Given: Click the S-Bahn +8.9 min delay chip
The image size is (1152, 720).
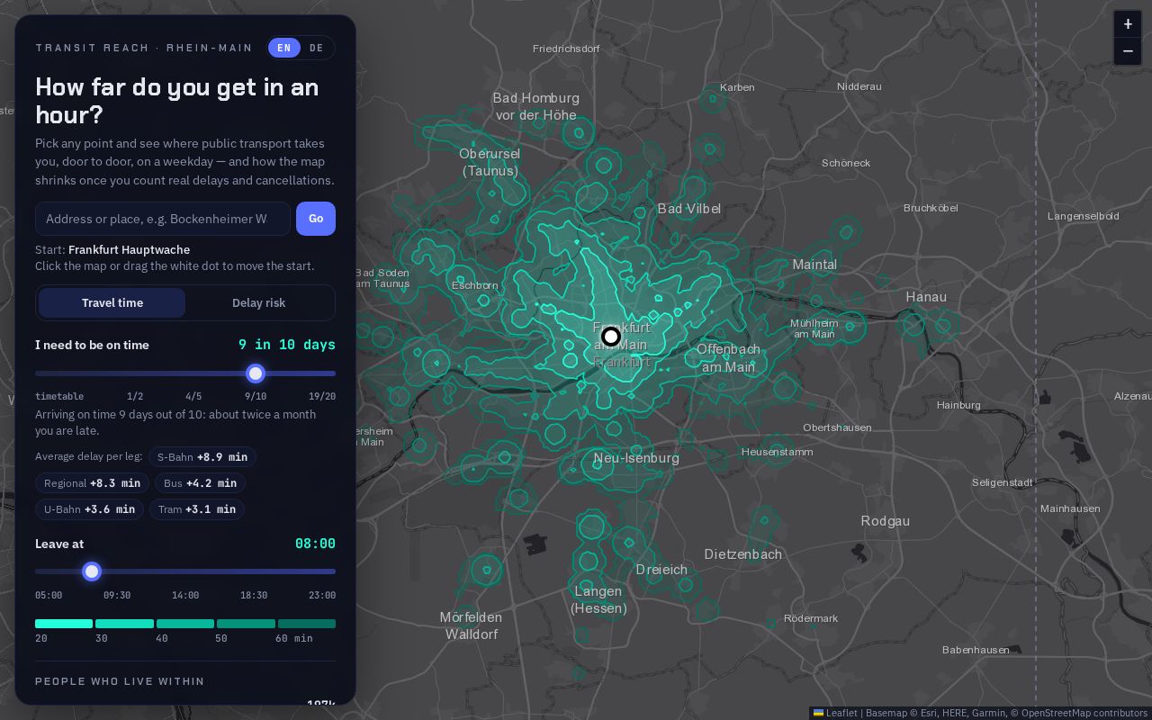Looking at the screenshot, I should pos(202,457).
